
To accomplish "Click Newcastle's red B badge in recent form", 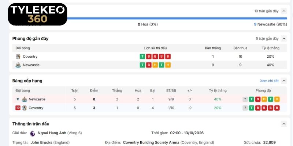I will (x=149, y=65).
